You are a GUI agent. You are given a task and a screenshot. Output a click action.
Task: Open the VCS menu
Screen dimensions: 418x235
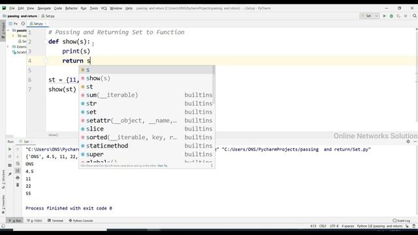pos(104,8)
